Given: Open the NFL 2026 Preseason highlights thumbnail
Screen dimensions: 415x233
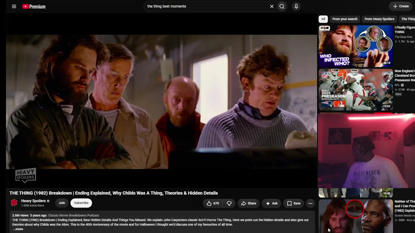Looking at the screenshot, I should (x=356, y=90).
